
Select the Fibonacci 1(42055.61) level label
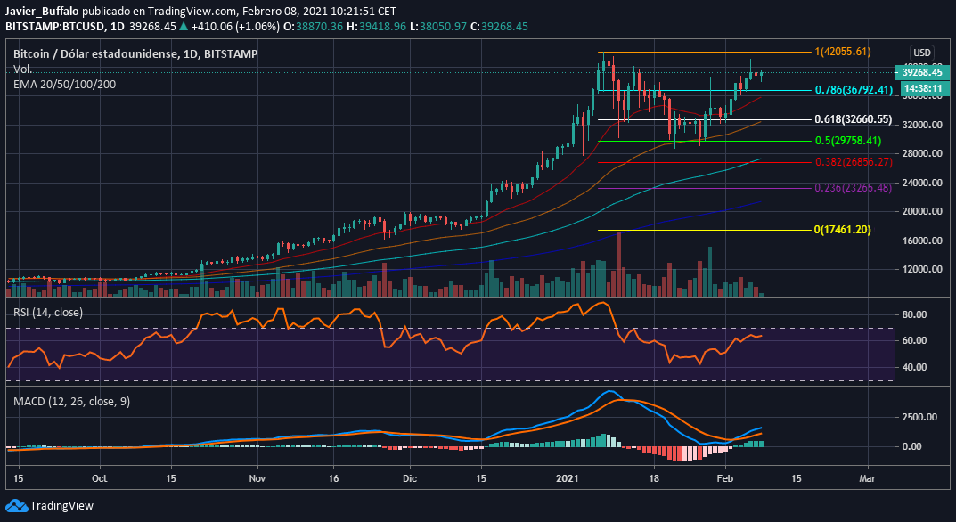click(x=843, y=52)
